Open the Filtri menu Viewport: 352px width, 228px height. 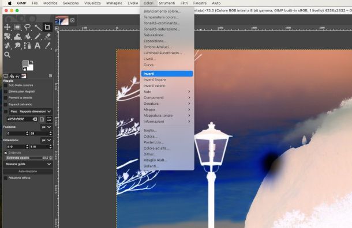point(184,3)
